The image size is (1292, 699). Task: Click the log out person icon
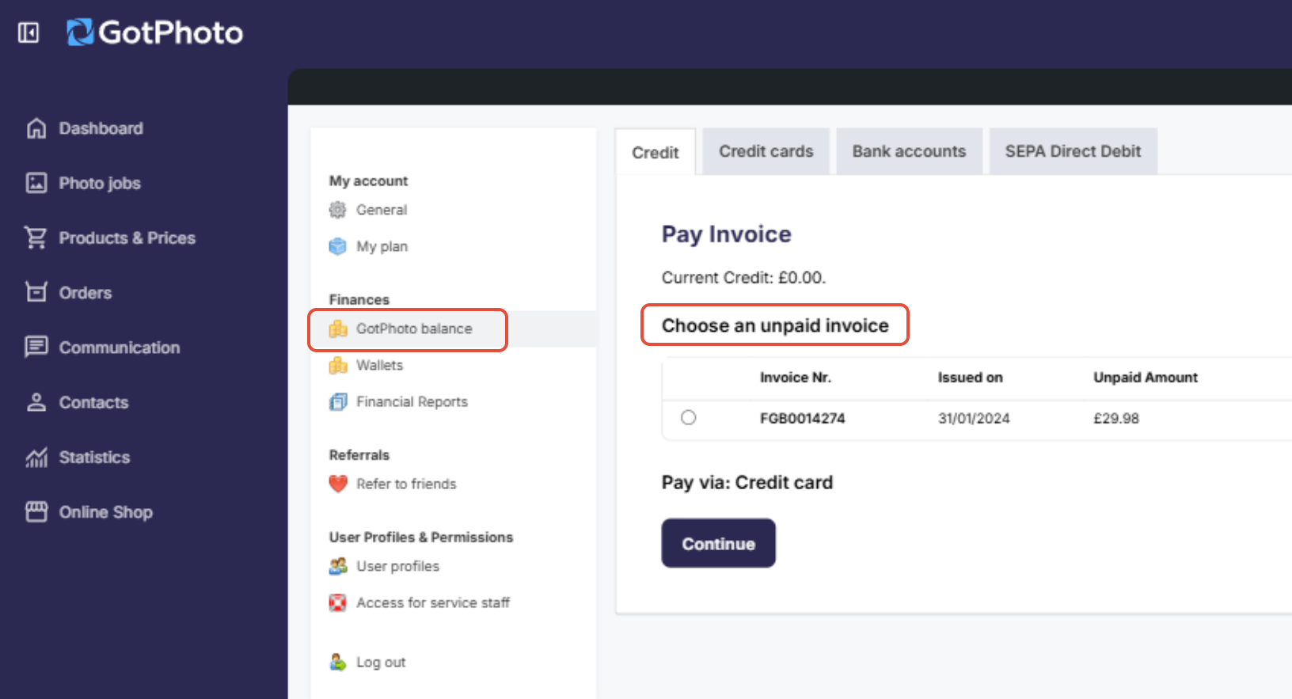tap(338, 662)
